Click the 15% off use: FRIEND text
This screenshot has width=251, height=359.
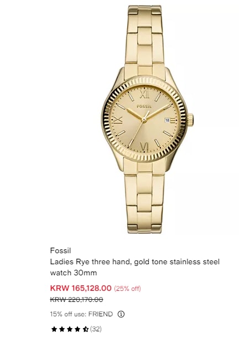pyautogui.click(x=81, y=314)
